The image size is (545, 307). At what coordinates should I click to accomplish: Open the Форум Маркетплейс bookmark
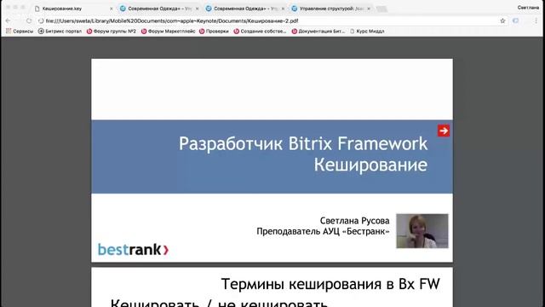click(169, 32)
